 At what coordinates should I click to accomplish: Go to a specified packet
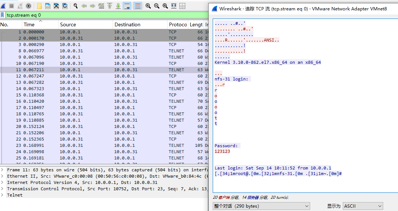tap(101, 6)
